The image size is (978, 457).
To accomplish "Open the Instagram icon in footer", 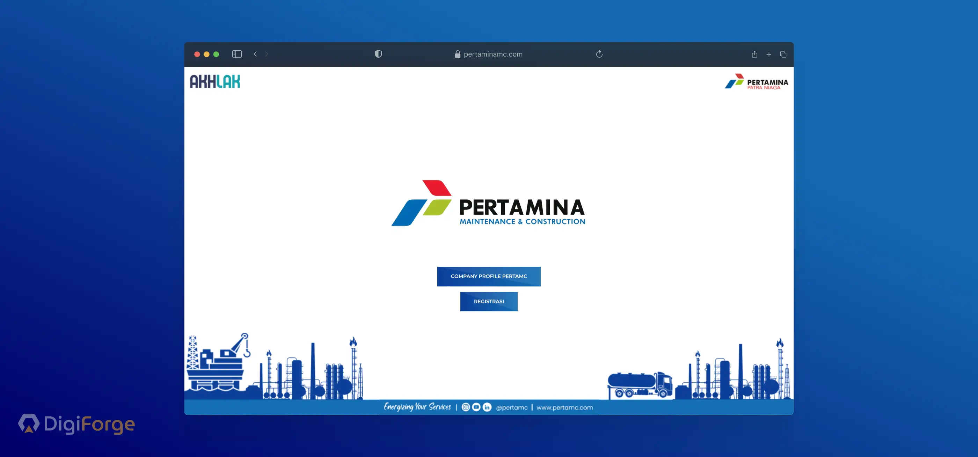I will 466,407.
